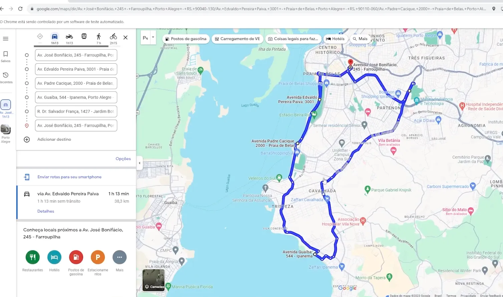Open the main Google Maps hamburger menu
The width and height of the screenshot is (503, 297).
click(x=5, y=38)
